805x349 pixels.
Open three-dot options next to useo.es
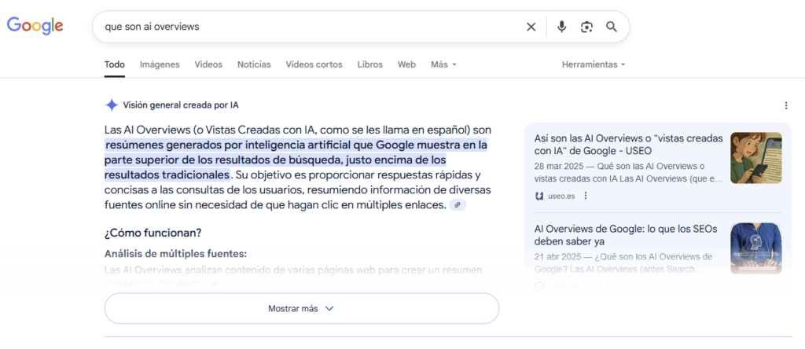pyautogui.click(x=585, y=196)
